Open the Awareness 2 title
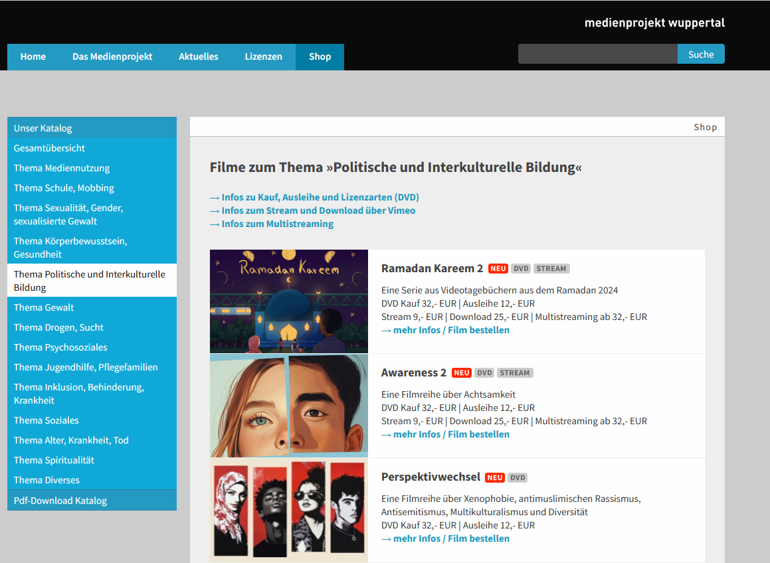The height and width of the screenshot is (563, 770). click(414, 372)
